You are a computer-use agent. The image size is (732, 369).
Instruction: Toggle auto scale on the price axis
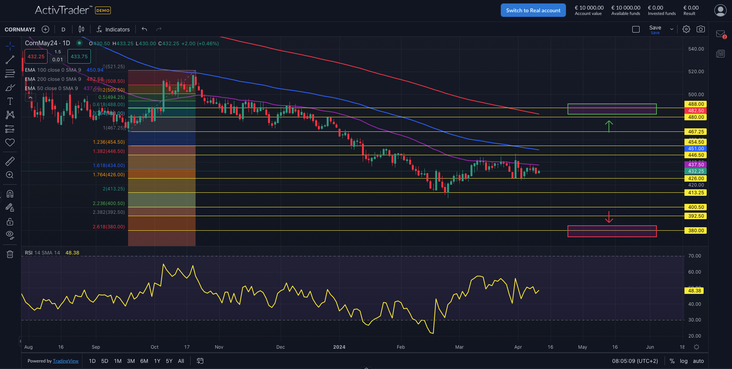click(698, 361)
